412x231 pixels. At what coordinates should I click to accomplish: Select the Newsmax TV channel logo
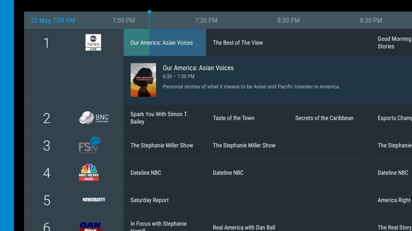click(94, 200)
